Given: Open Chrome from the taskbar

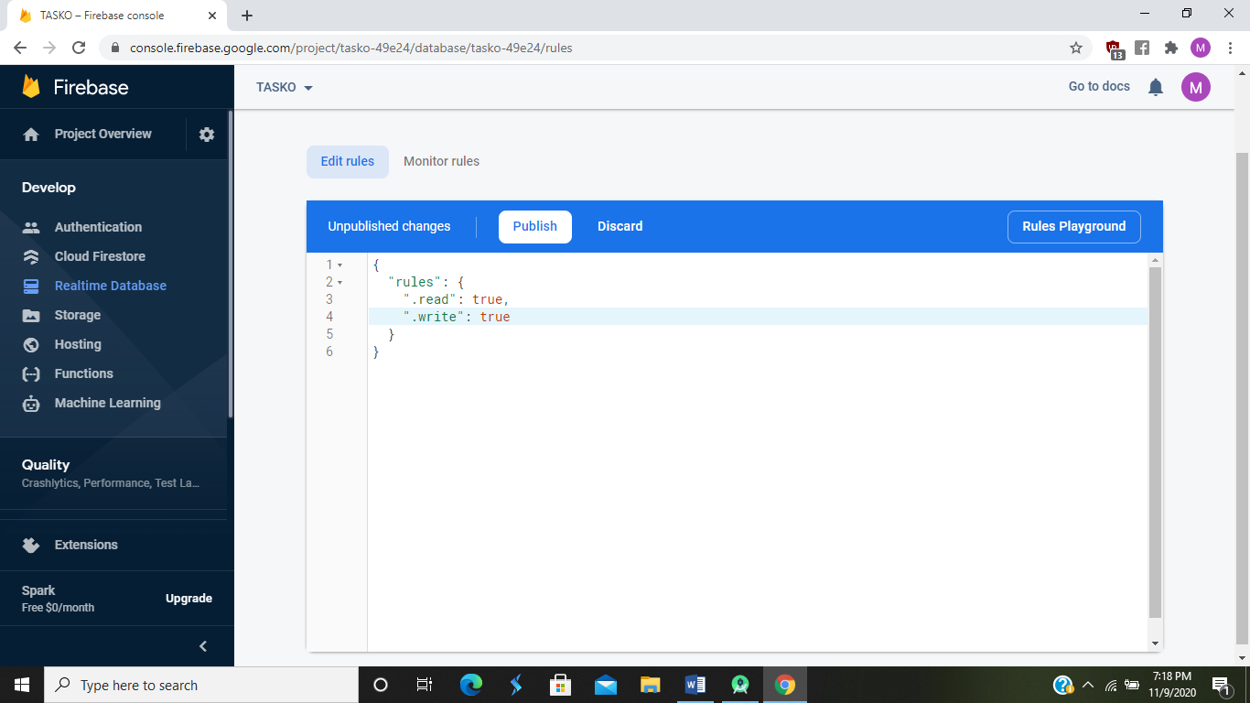Looking at the screenshot, I should coord(784,684).
